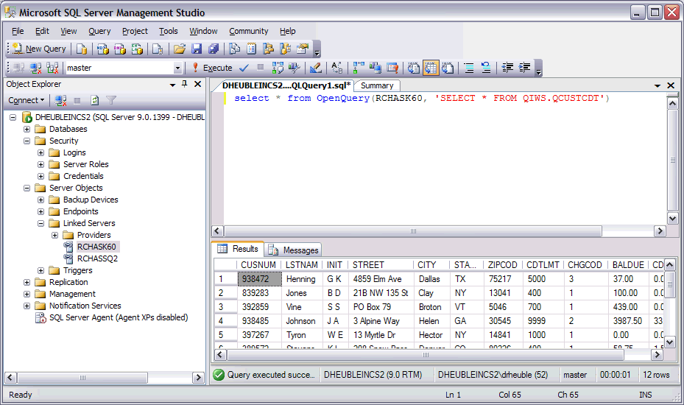
Task: Refresh the Object Explorer tree
Action: pos(95,100)
